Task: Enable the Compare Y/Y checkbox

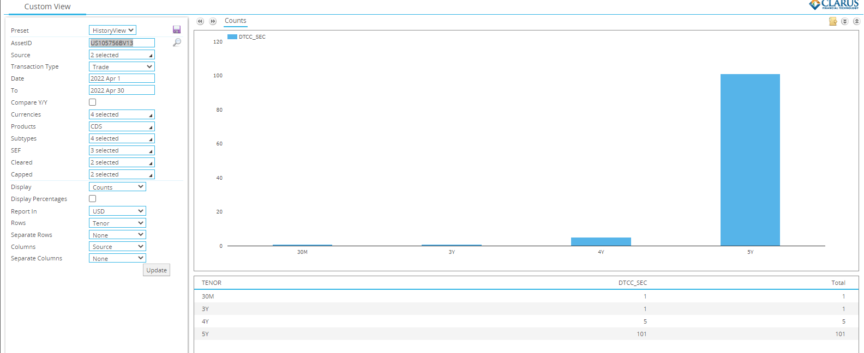Action: pyautogui.click(x=93, y=102)
